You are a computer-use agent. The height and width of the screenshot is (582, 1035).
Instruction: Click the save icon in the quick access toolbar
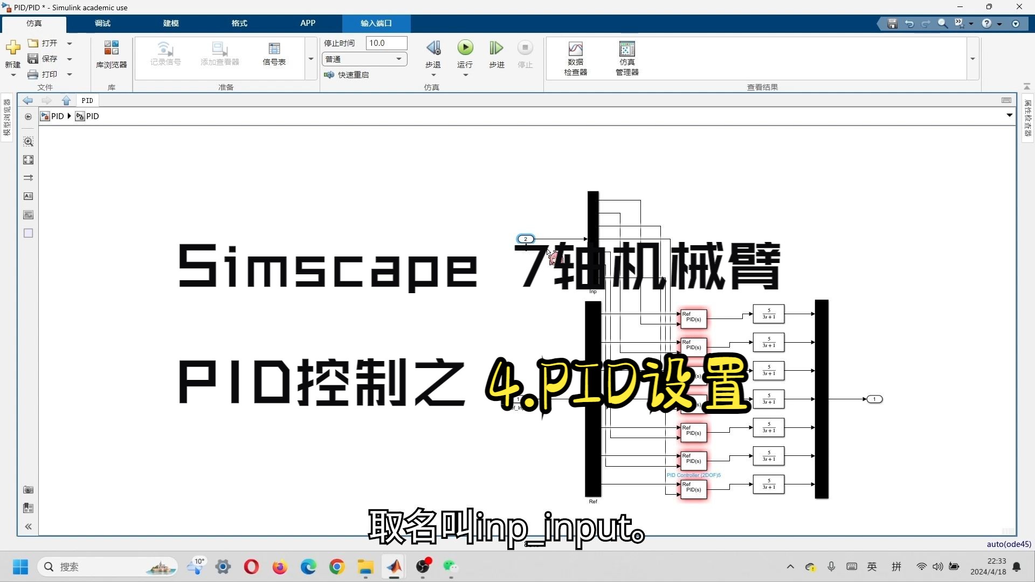[892, 24]
